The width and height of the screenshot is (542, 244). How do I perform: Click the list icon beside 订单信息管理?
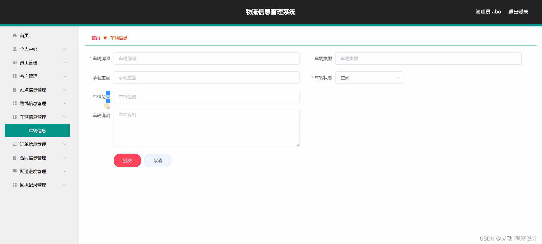point(15,144)
